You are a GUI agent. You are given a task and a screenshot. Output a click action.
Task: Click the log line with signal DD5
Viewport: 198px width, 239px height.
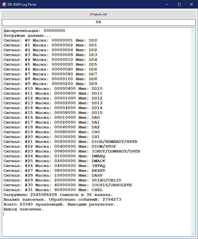click(x=50, y=65)
